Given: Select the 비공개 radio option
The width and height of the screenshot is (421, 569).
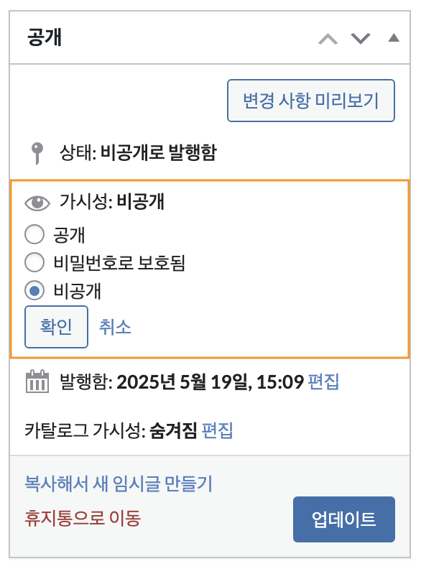Looking at the screenshot, I should [x=34, y=290].
